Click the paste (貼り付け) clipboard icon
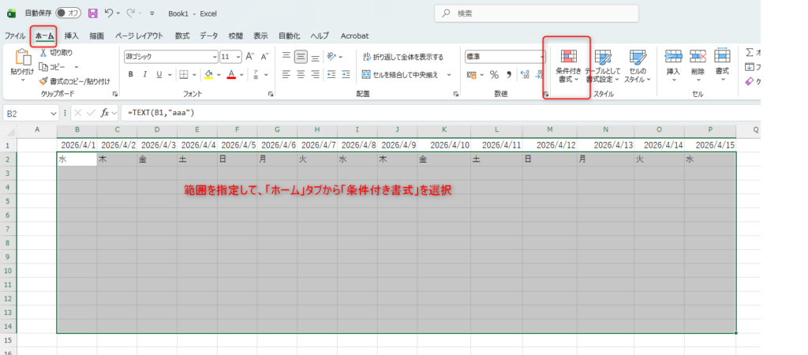Viewport: 808px width, 355px height. point(22,58)
